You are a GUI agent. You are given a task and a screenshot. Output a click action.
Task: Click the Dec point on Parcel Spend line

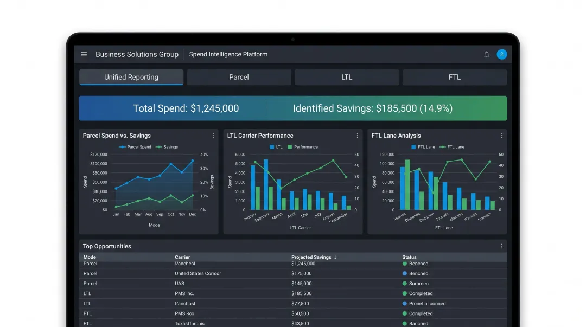pyautogui.click(x=193, y=161)
